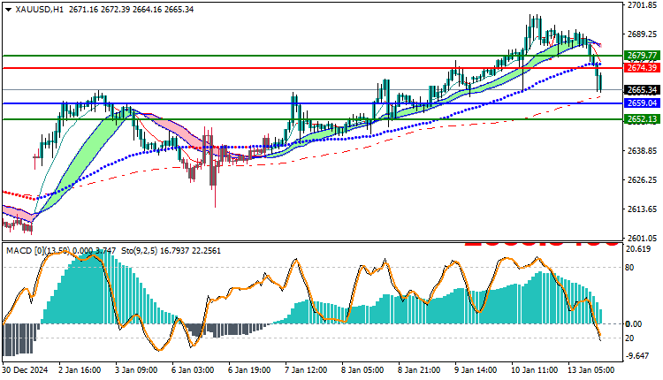Image resolution: width=663 pixels, height=380 pixels.
Task: Click the 2601.05 price scale value
Action: coord(642,238)
